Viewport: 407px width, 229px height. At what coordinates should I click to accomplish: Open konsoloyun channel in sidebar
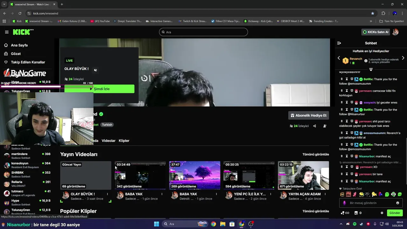[x=27, y=165]
